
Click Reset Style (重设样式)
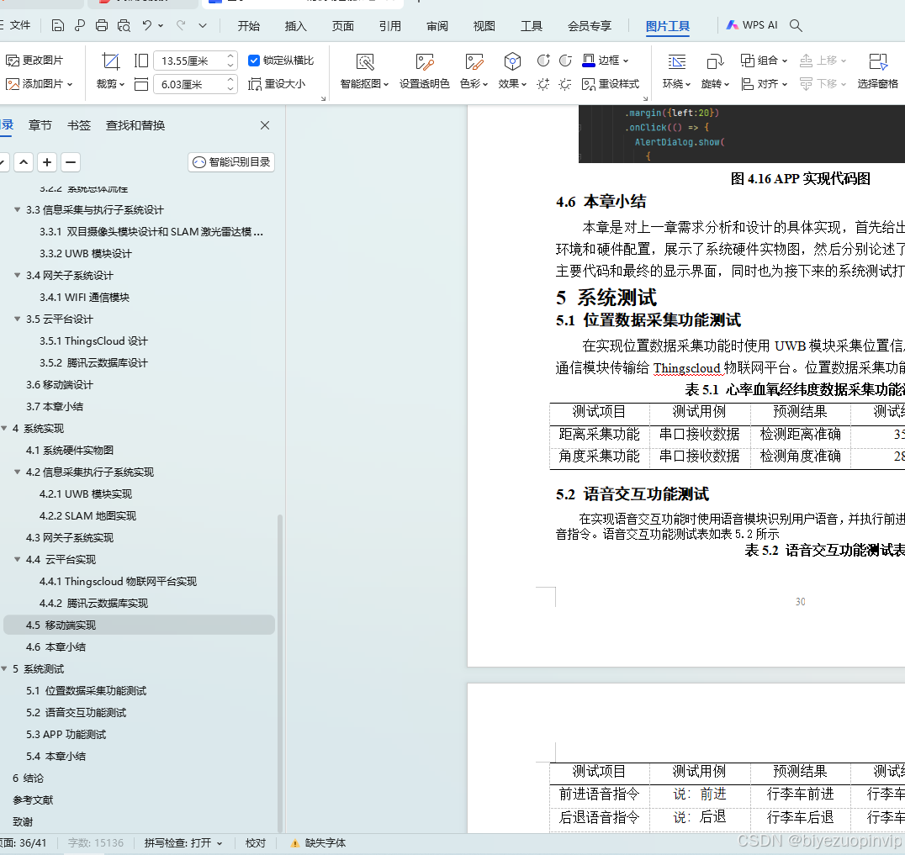pos(611,84)
